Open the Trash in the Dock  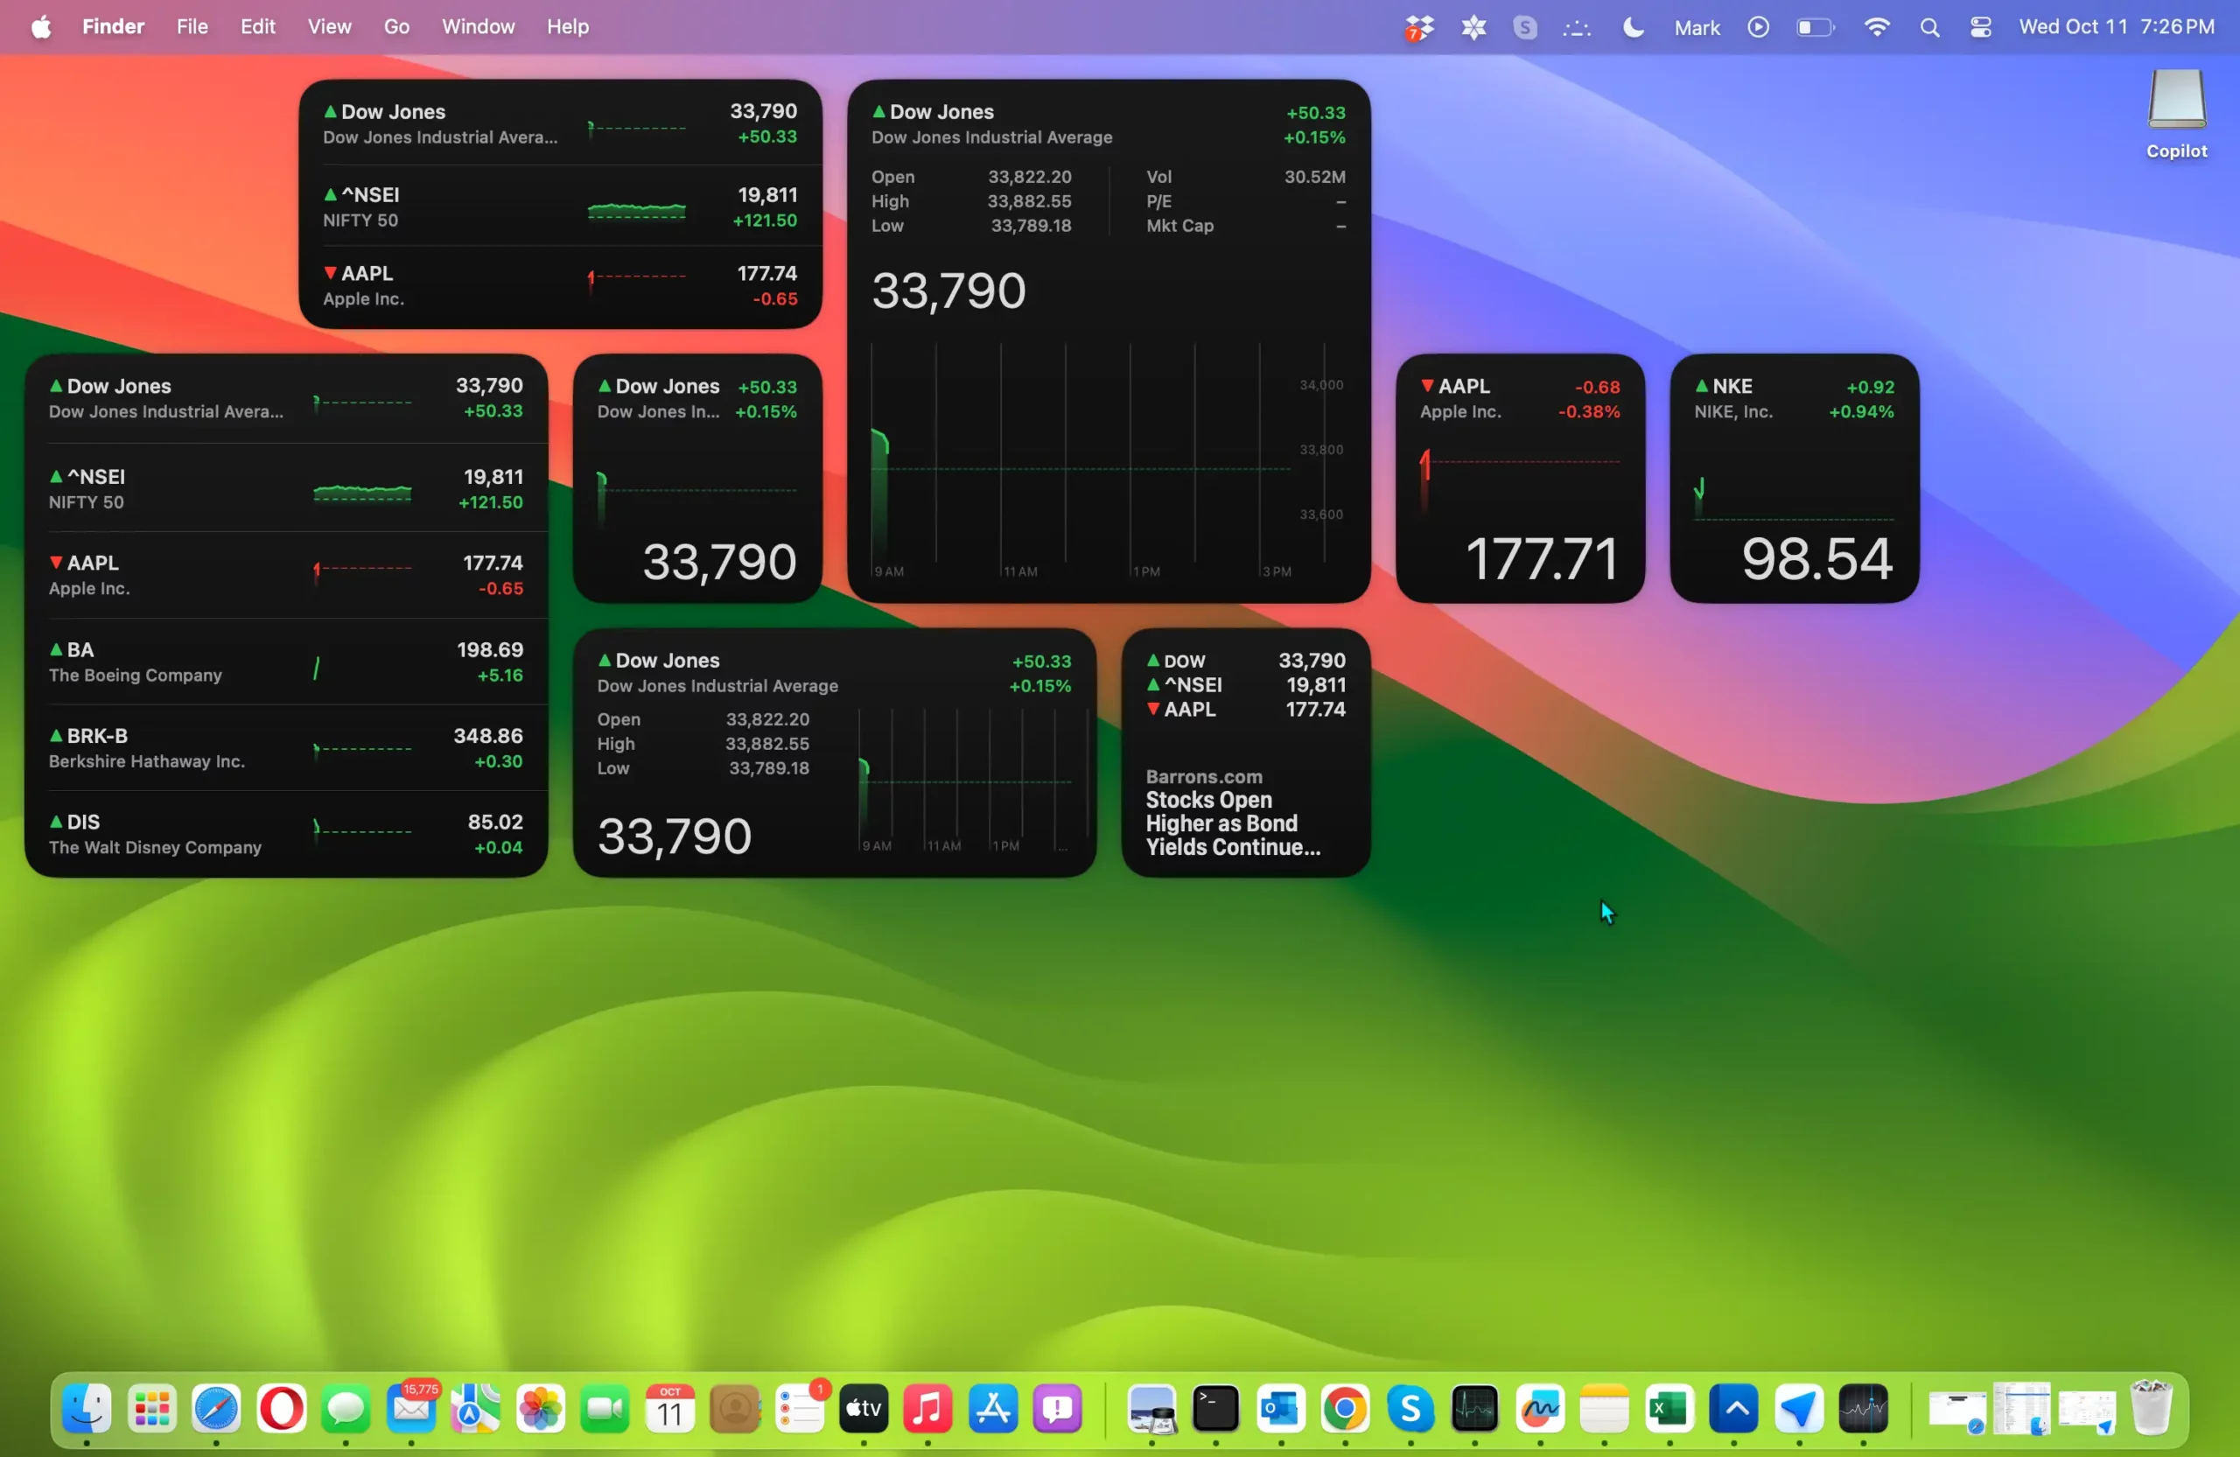click(x=2152, y=1408)
